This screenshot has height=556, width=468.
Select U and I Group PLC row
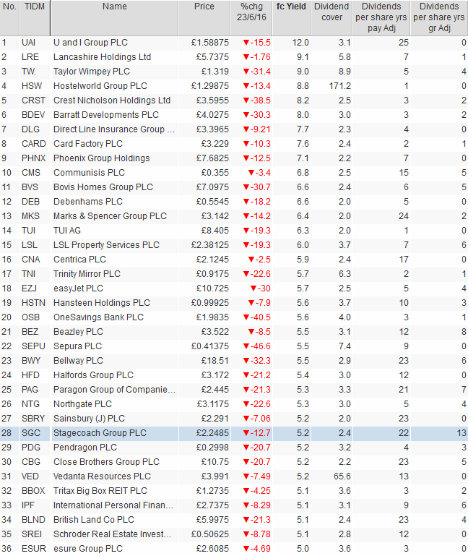coord(234,43)
